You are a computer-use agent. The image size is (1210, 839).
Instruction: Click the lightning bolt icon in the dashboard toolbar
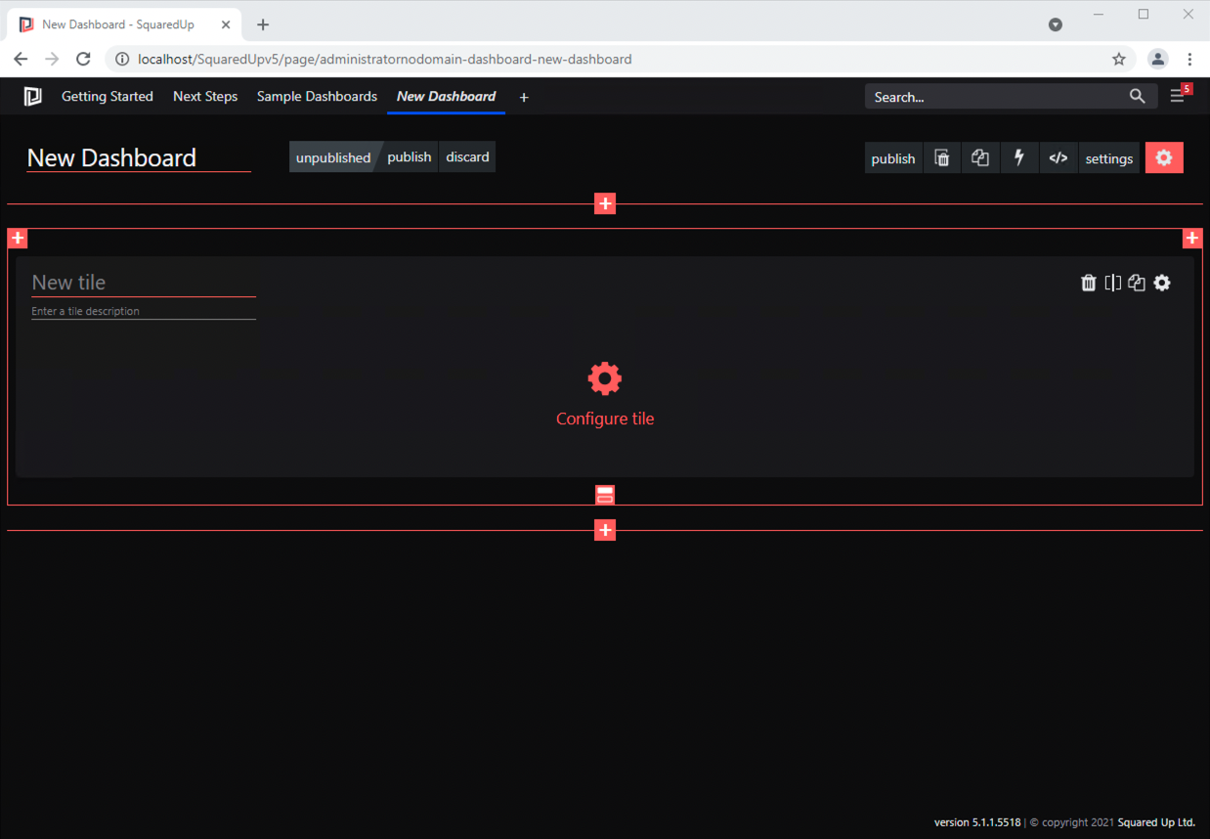point(1019,158)
